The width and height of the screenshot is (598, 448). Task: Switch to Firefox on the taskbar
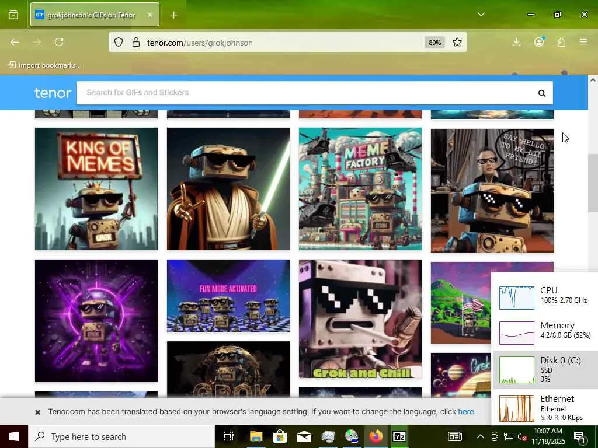pyautogui.click(x=376, y=436)
